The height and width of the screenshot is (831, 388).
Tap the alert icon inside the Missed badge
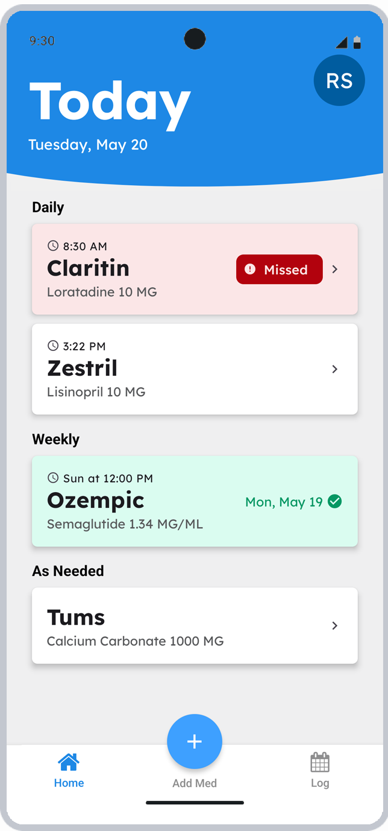[251, 270]
